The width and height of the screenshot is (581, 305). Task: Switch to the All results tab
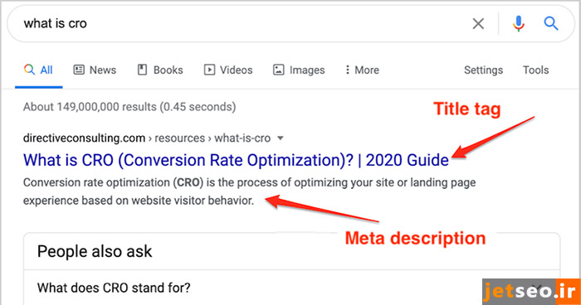tap(38, 70)
